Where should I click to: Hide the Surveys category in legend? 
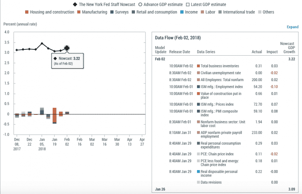[x=112, y=12]
